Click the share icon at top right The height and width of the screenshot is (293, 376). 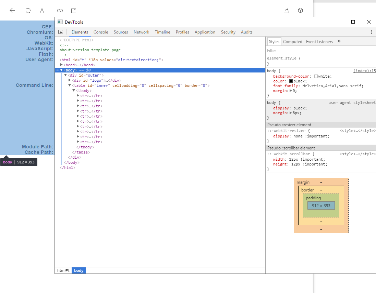(286, 11)
